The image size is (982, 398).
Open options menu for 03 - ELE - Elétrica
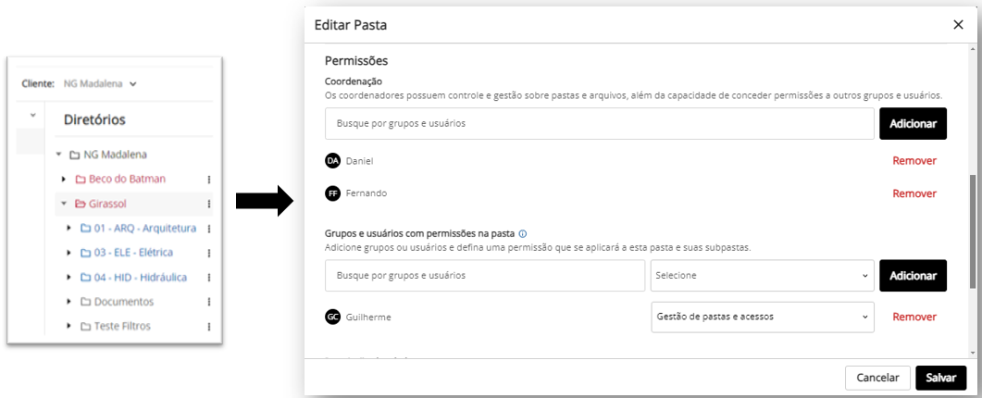(208, 254)
